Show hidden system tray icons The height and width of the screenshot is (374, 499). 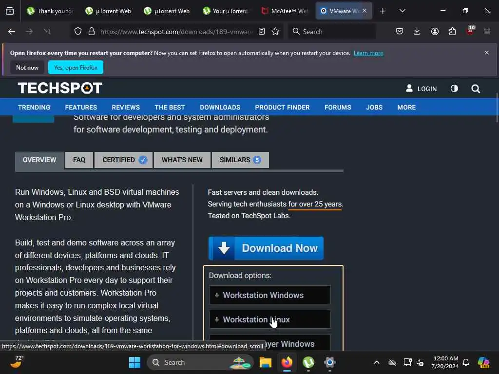tap(377, 362)
